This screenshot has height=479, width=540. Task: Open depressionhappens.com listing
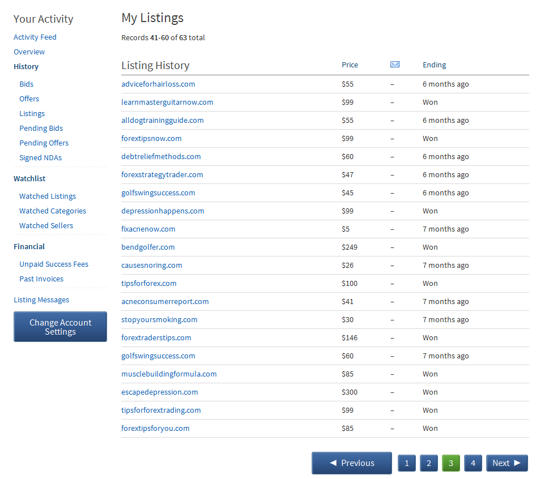(163, 211)
